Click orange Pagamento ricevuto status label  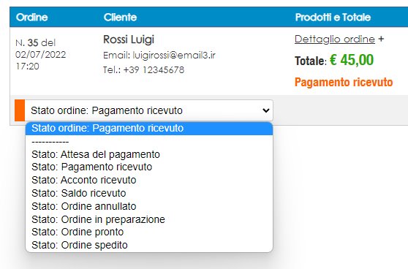344,82
